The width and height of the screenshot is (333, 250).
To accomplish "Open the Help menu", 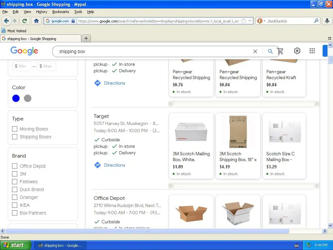I will pos(90,12).
